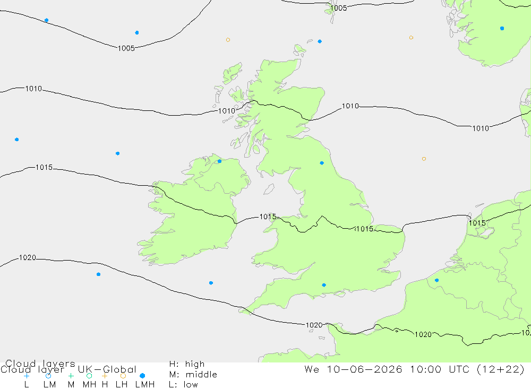Click the green MH circle legend symbol
Screen dimensions: 531x389
click(x=89, y=376)
